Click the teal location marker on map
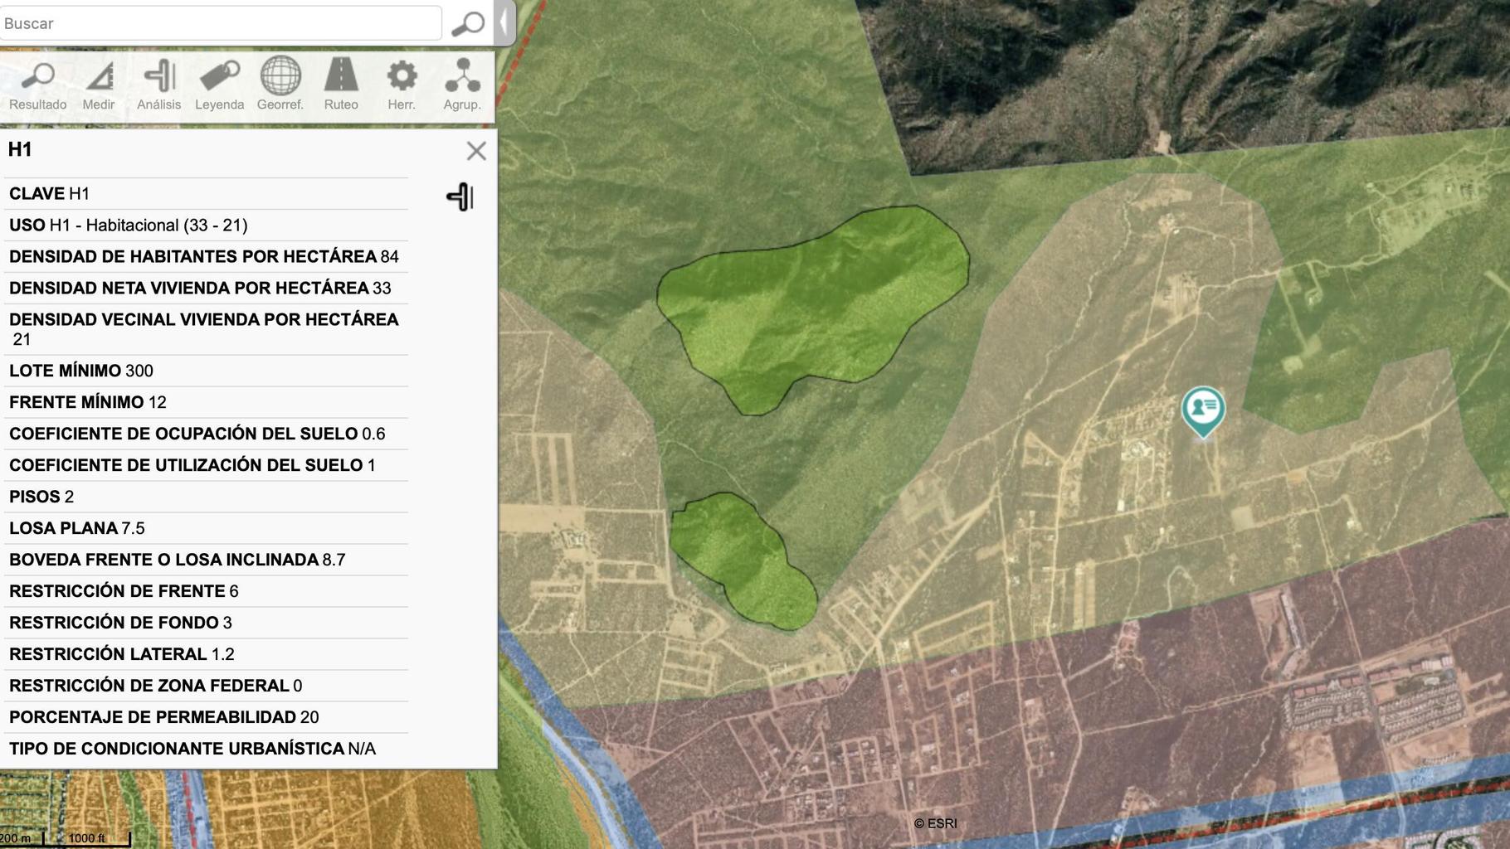 click(x=1203, y=410)
